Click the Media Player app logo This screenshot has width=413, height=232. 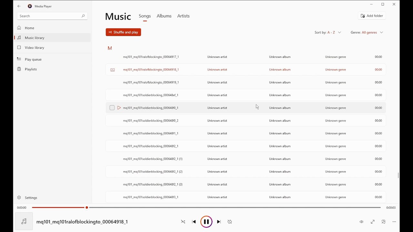point(30,6)
